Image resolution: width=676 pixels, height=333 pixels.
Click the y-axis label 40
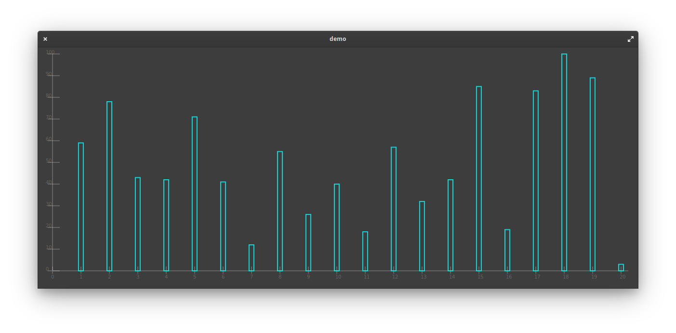pyautogui.click(x=49, y=182)
